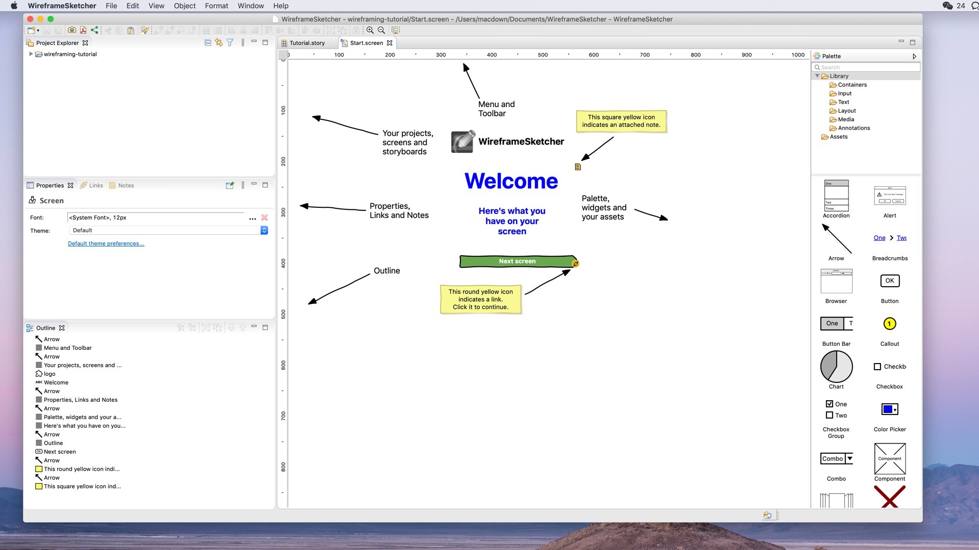Select One radio button in Button Bar
The width and height of the screenshot is (979, 550).
(832, 323)
